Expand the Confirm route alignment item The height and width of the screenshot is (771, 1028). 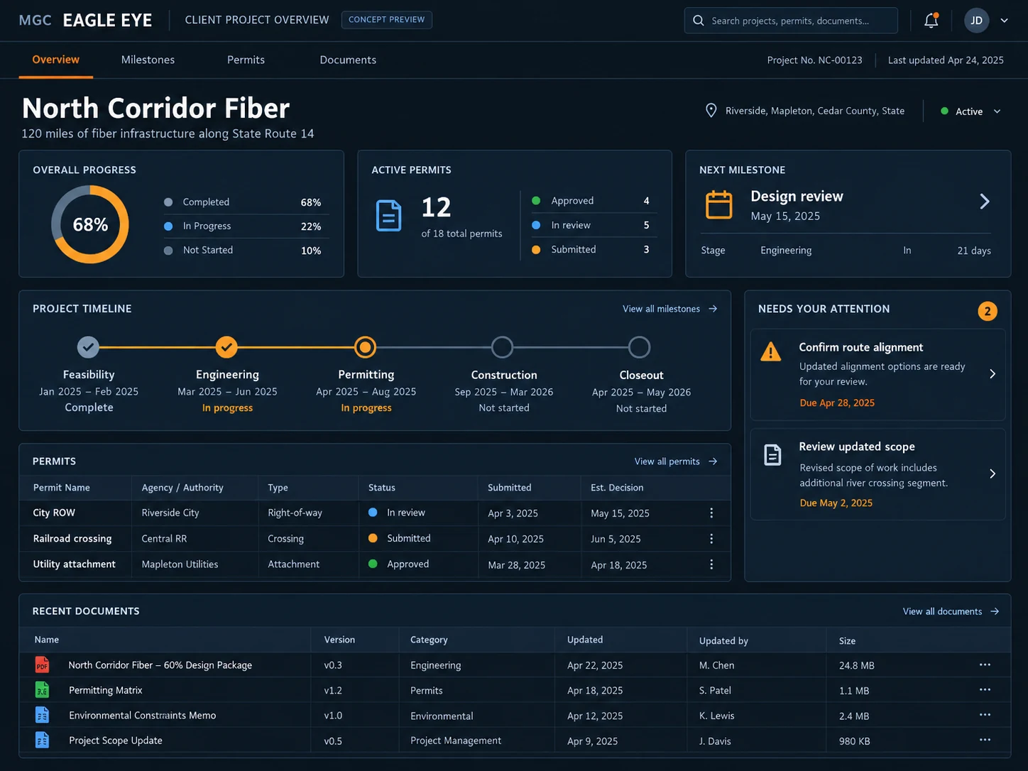tap(993, 373)
